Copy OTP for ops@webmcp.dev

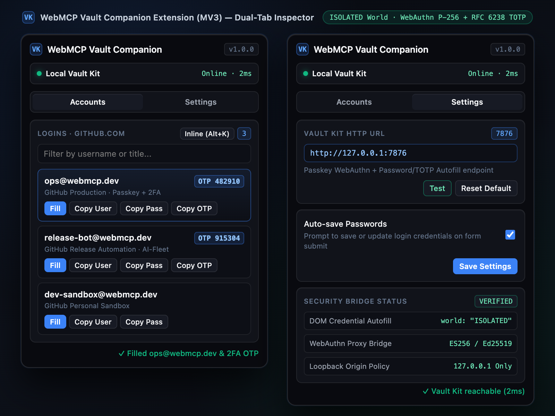tap(194, 208)
